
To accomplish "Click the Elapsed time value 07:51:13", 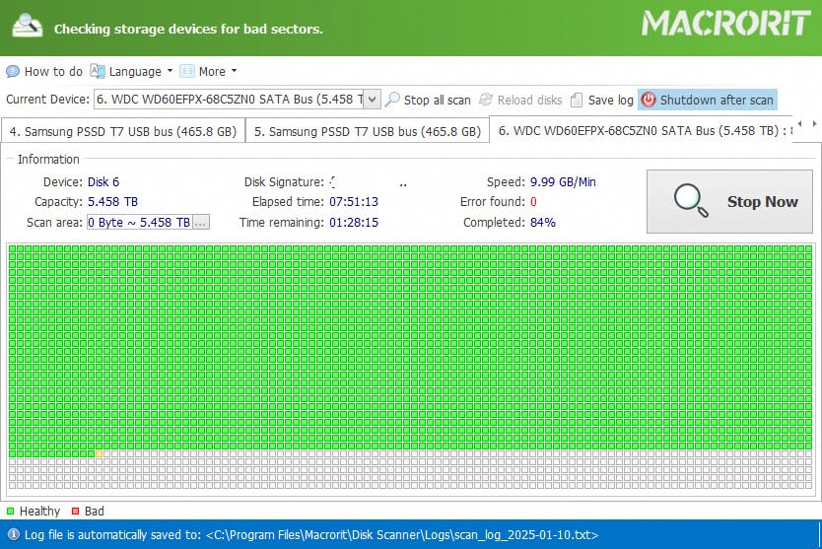I will point(354,202).
